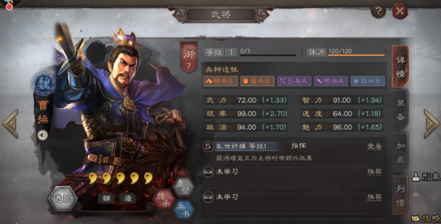Open the 列传 tab
The height and width of the screenshot is (224, 441).
pyautogui.click(x=400, y=196)
